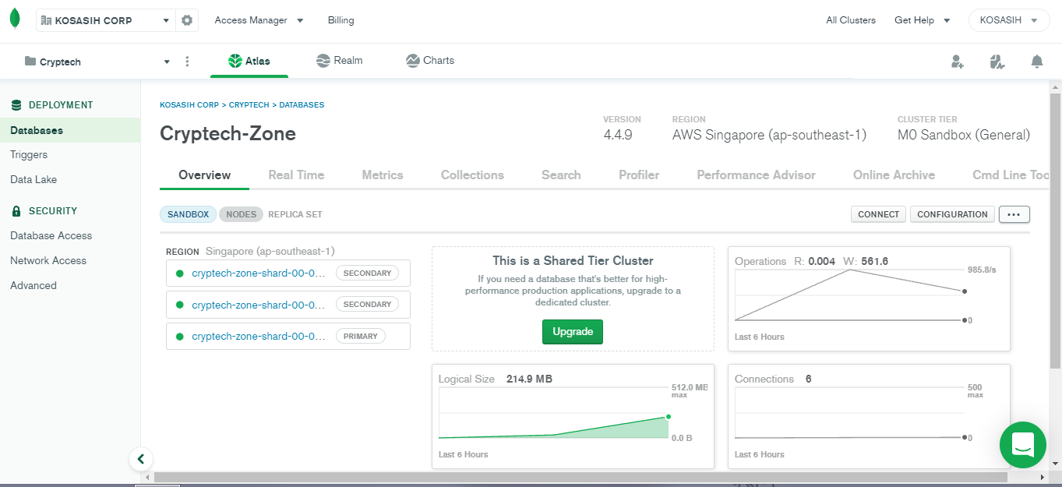Image resolution: width=1062 pixels, height=487 pixels.
Task: Click the Cryptech folder icon
Action: (x=30, y=61)
